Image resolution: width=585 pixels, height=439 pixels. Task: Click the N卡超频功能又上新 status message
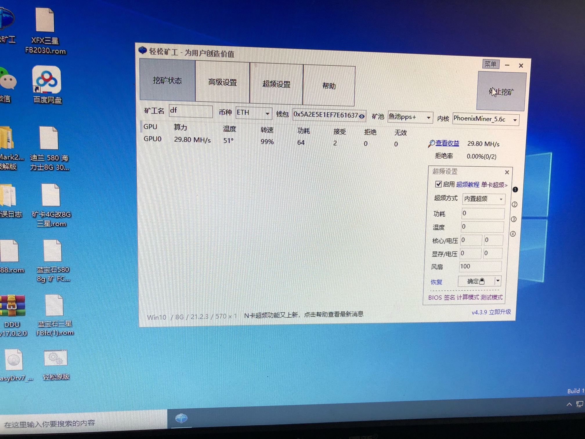point(304,314)
